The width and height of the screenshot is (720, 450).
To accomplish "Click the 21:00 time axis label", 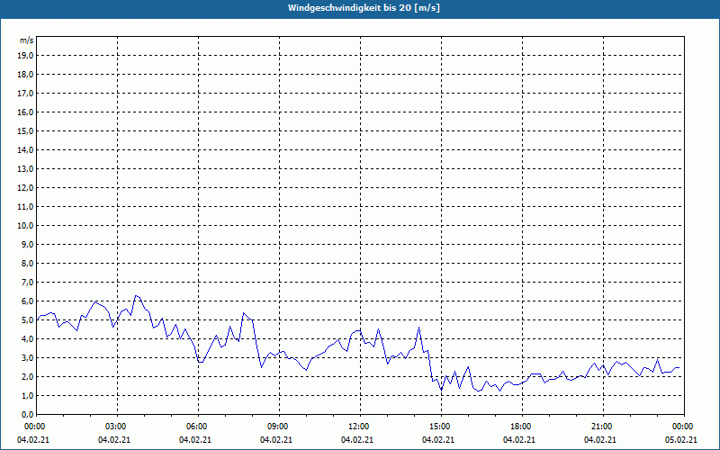I will click(x=603, y=427).
